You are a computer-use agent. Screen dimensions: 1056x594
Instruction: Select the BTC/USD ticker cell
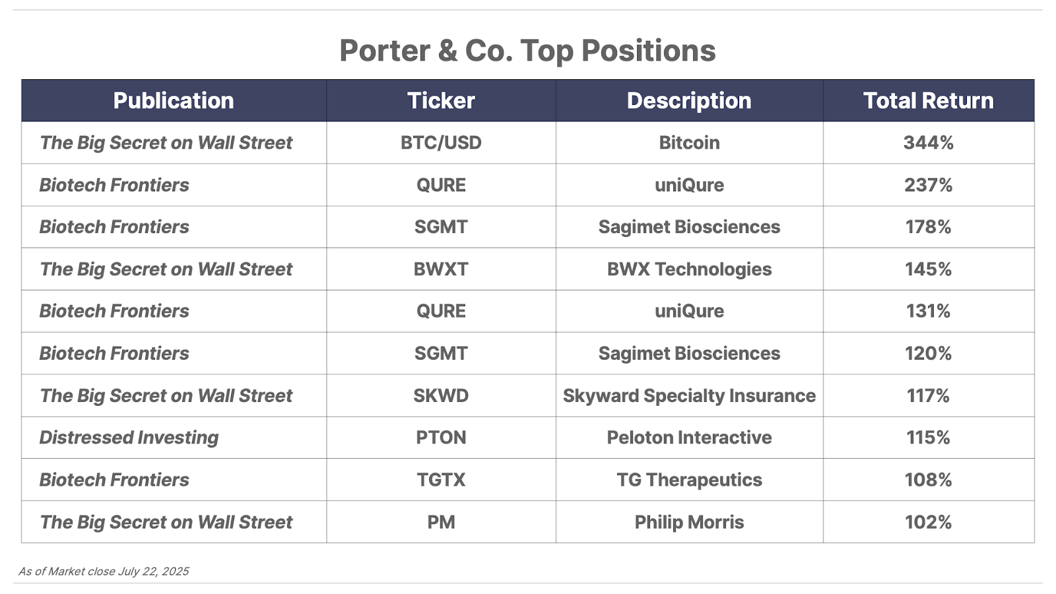[x=441, y=143]
